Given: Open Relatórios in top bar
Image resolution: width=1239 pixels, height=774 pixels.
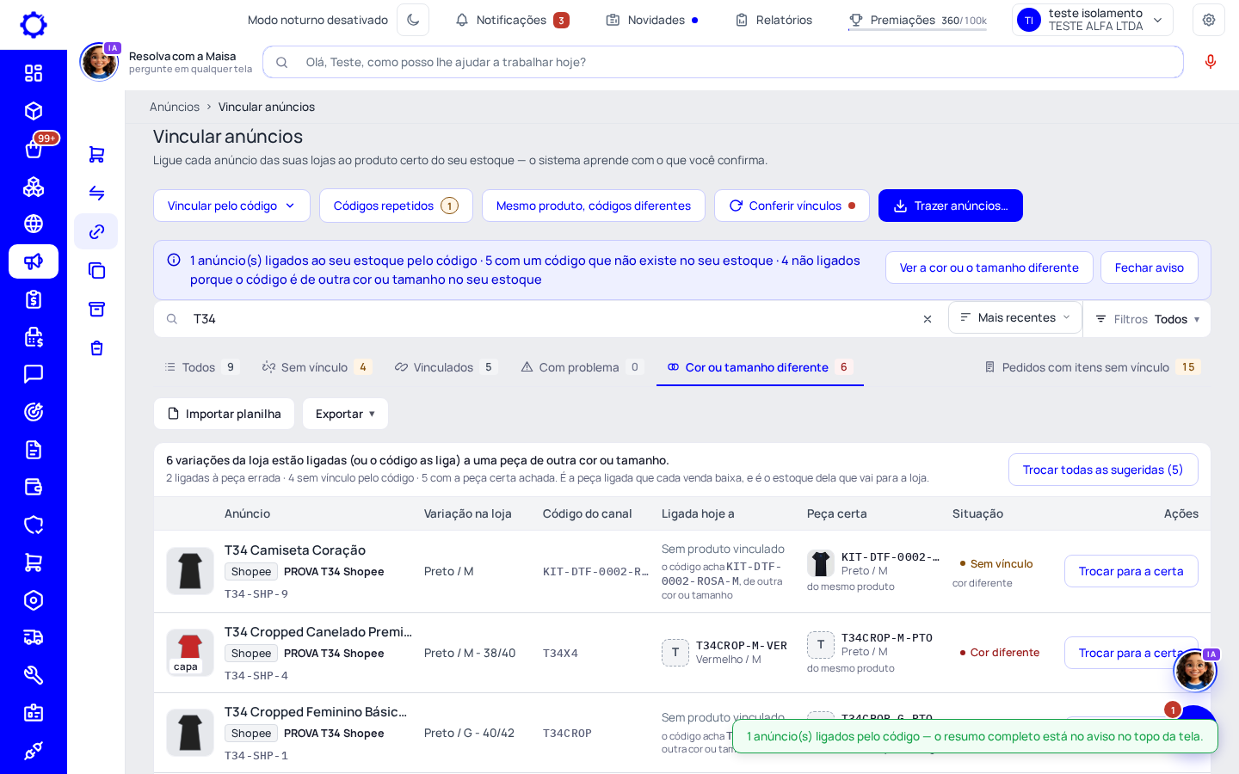Looking at the screenshot, I should 774,20.
